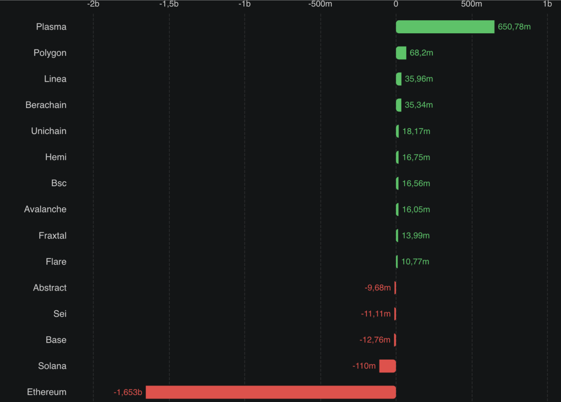Click the -12,76m Base value
561x402 pixels.
[375, 340]
